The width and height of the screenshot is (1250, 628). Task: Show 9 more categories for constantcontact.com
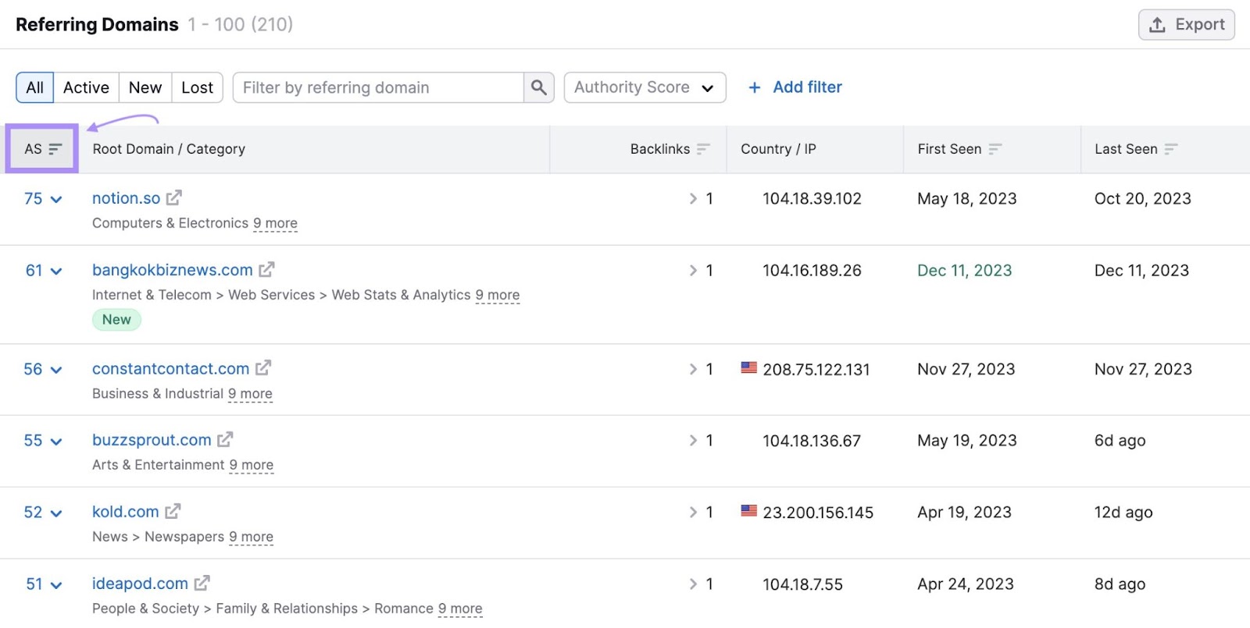(x=250, y=394)
